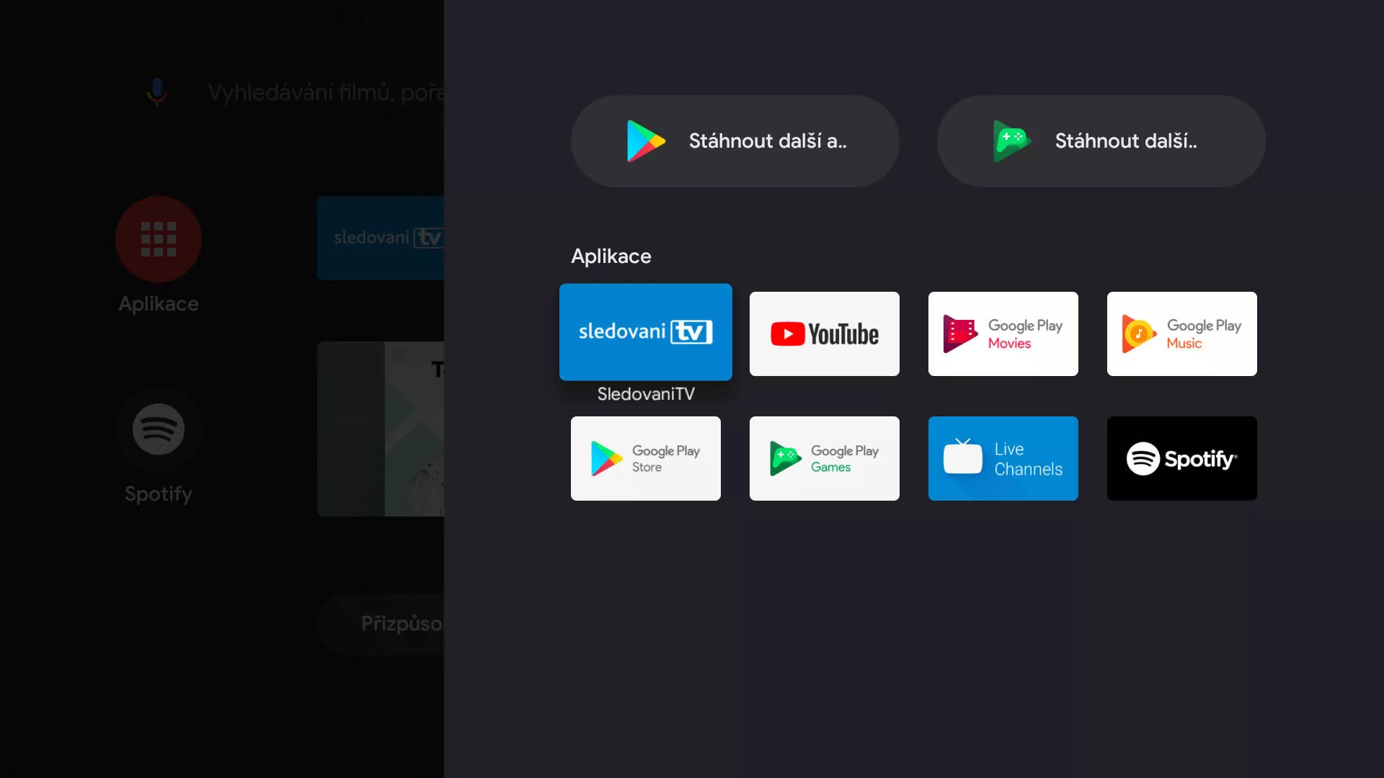The image size is (1384, 778).
Task: Click the dimmed Spotify icon on home screen
Action: (159, 429)
